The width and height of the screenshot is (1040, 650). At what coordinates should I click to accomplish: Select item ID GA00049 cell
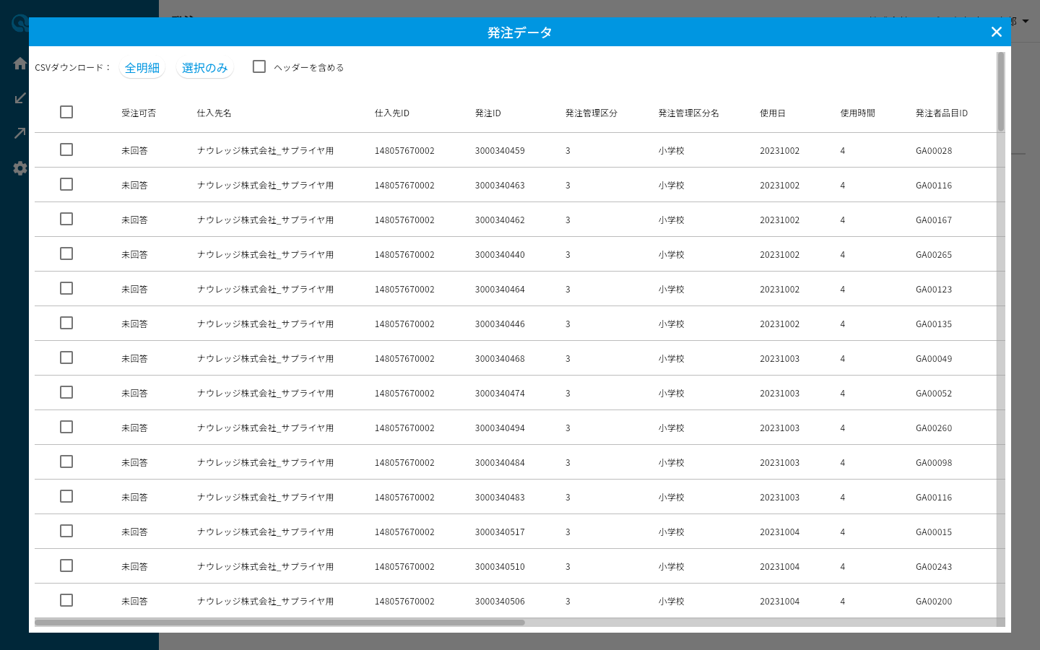coord(934,359)
